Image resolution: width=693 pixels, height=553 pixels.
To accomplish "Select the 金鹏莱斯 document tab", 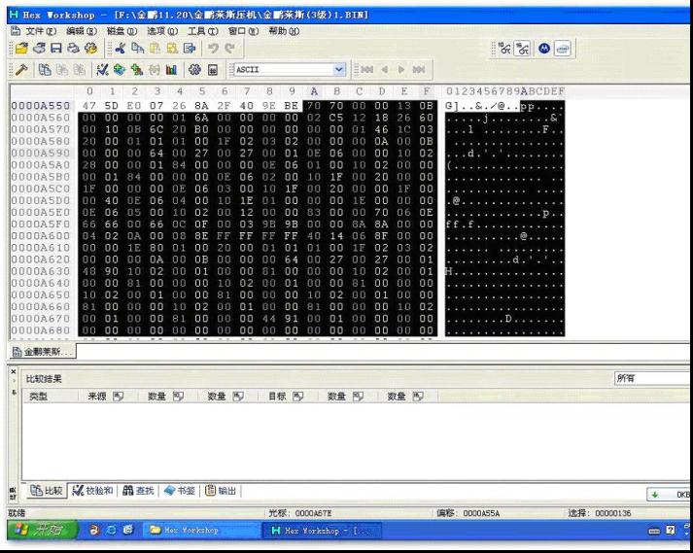I will pos(43,352).
